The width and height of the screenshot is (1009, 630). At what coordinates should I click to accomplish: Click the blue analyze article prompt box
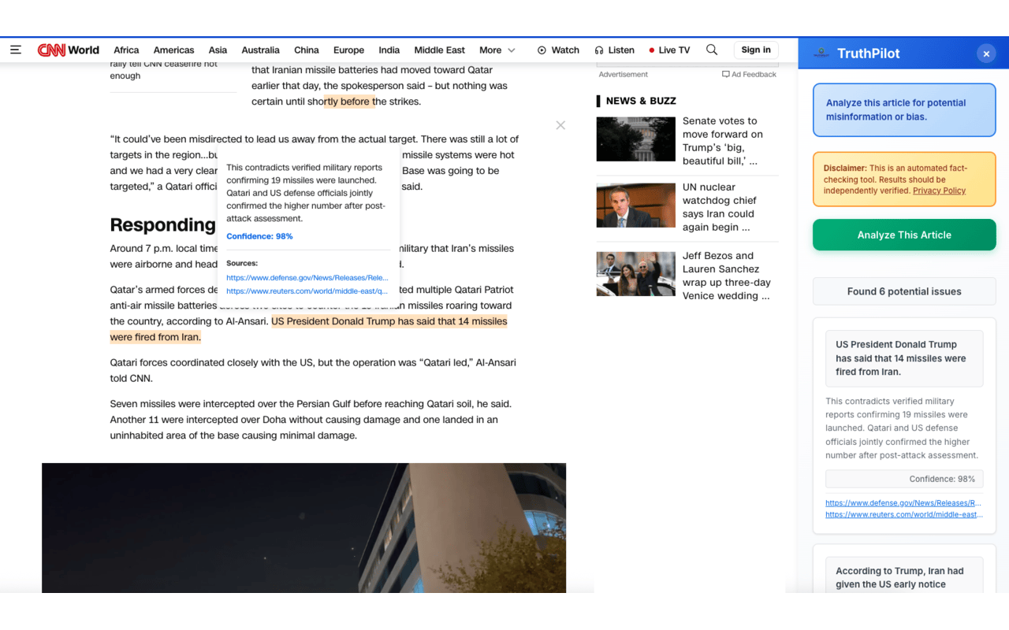click(x=904, y=109)
